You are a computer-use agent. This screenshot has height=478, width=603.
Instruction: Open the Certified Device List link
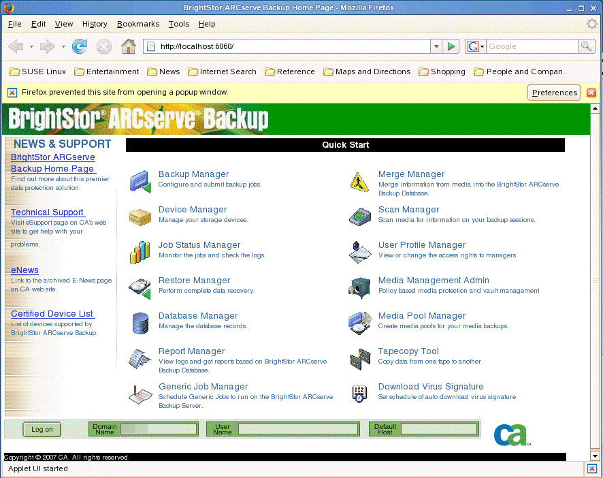(52, 314)
